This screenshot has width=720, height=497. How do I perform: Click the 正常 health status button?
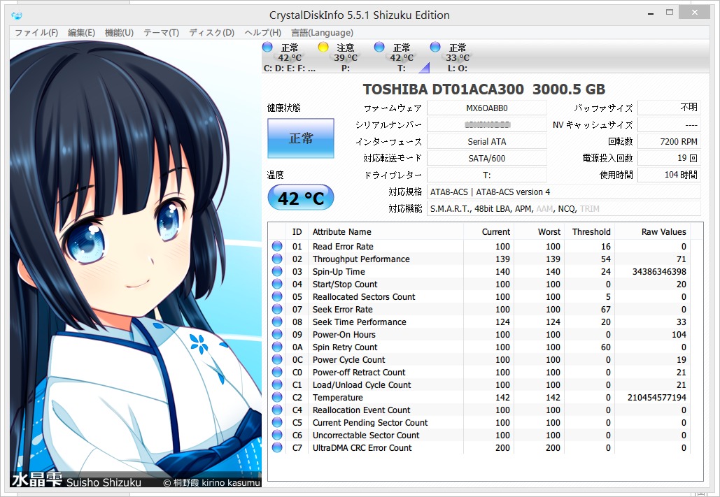(x=301, y=138)
